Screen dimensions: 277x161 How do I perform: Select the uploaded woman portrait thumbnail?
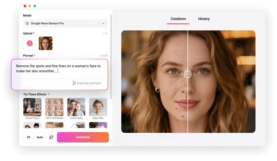click(46, 43)
